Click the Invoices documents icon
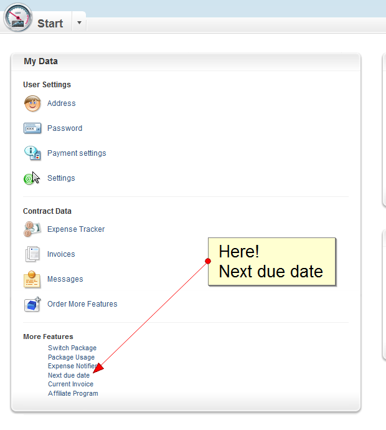386x430 pixels. [x=32, y=254]
